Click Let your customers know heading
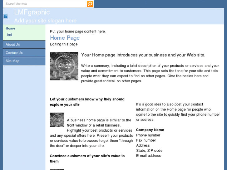The image size is (227, 170). [87, 102]
